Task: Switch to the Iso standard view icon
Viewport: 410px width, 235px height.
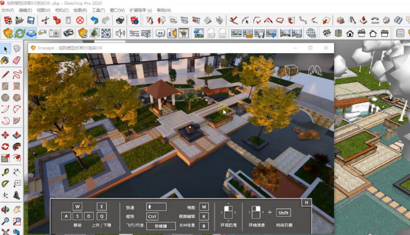Action: click(327, 33)
